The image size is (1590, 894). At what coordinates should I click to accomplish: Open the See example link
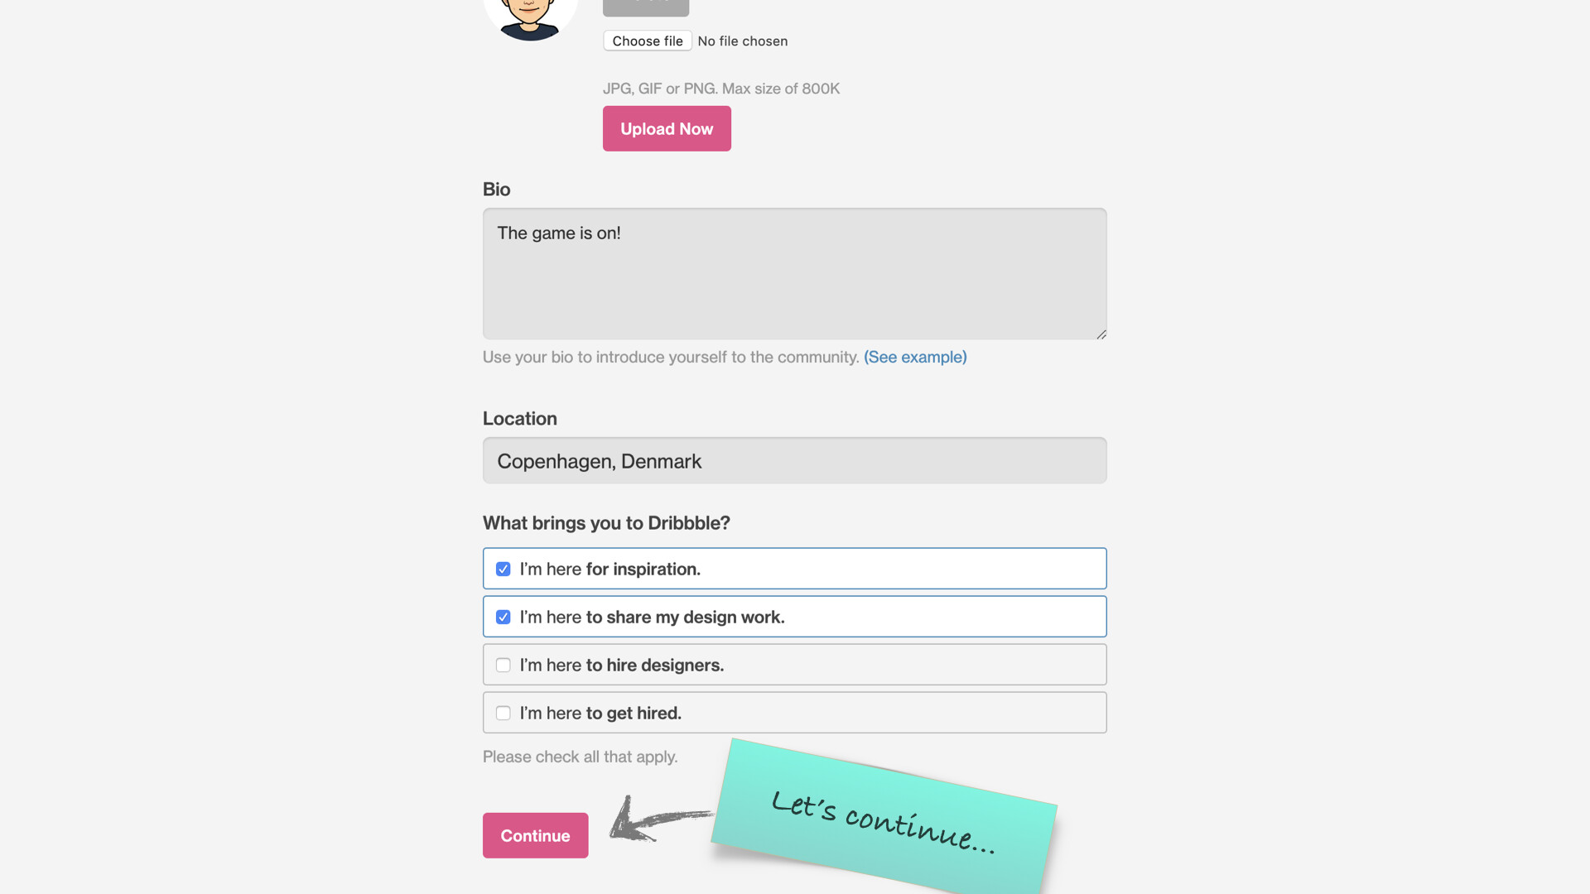[x=914, y=357]
